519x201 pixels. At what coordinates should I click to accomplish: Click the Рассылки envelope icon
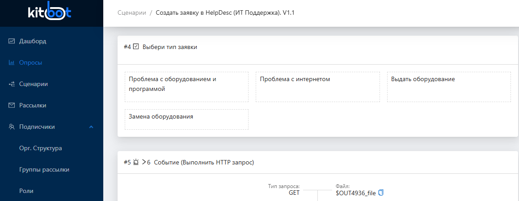(12, 106)
